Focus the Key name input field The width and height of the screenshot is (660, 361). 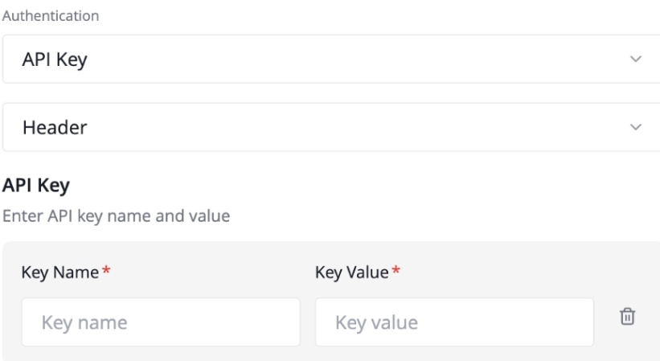pyautogui.click(x=161, y=322)
